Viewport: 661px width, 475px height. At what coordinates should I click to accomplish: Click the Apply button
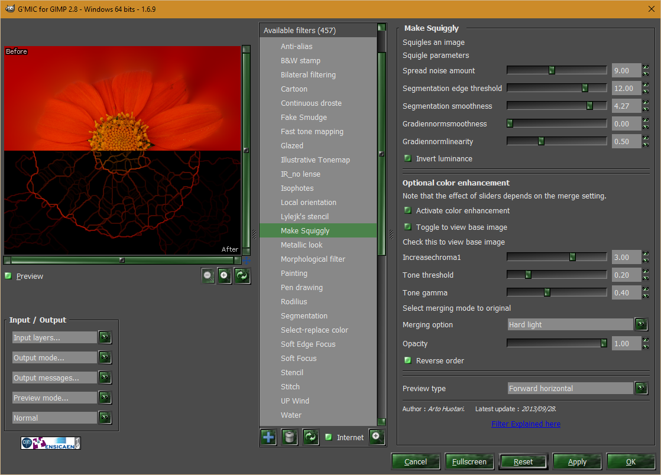(x=577, y=461)
